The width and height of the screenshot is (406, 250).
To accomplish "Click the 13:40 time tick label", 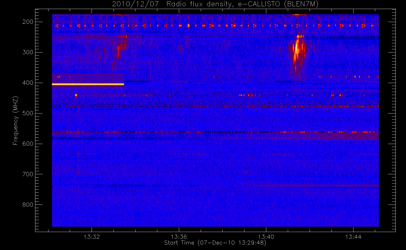I will (x=266, y=236).
